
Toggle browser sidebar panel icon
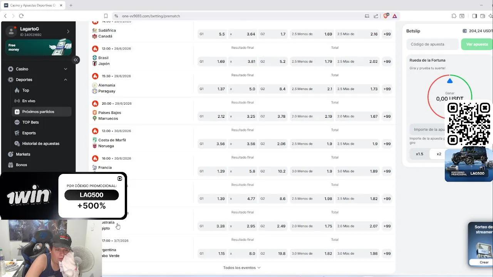[475, 16]
